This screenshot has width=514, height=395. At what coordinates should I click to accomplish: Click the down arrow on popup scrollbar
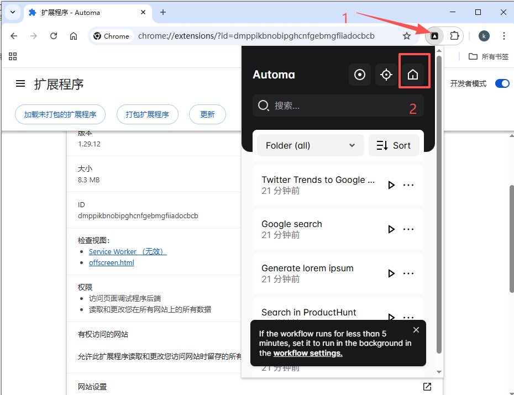click(439, 372)
